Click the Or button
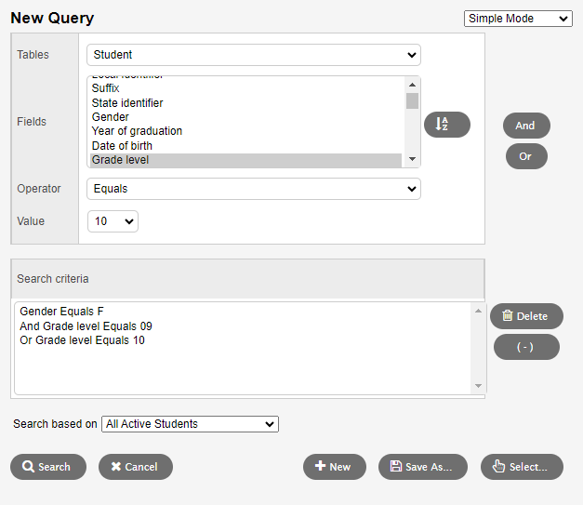 526,156
